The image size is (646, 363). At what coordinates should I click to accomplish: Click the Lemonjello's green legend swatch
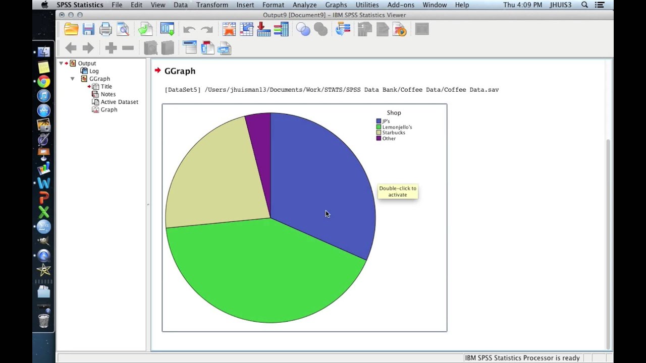(379, 127)
